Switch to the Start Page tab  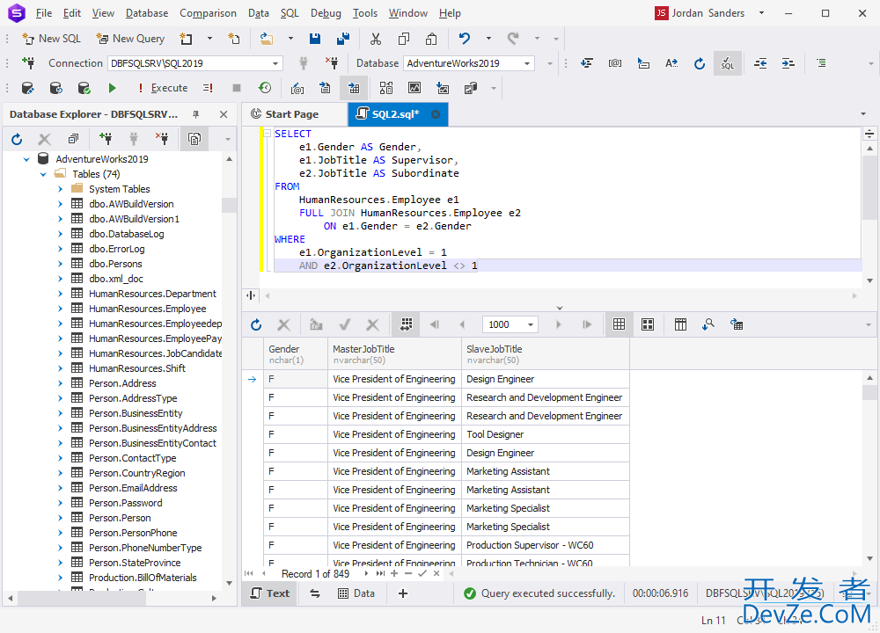coord(292,114)
